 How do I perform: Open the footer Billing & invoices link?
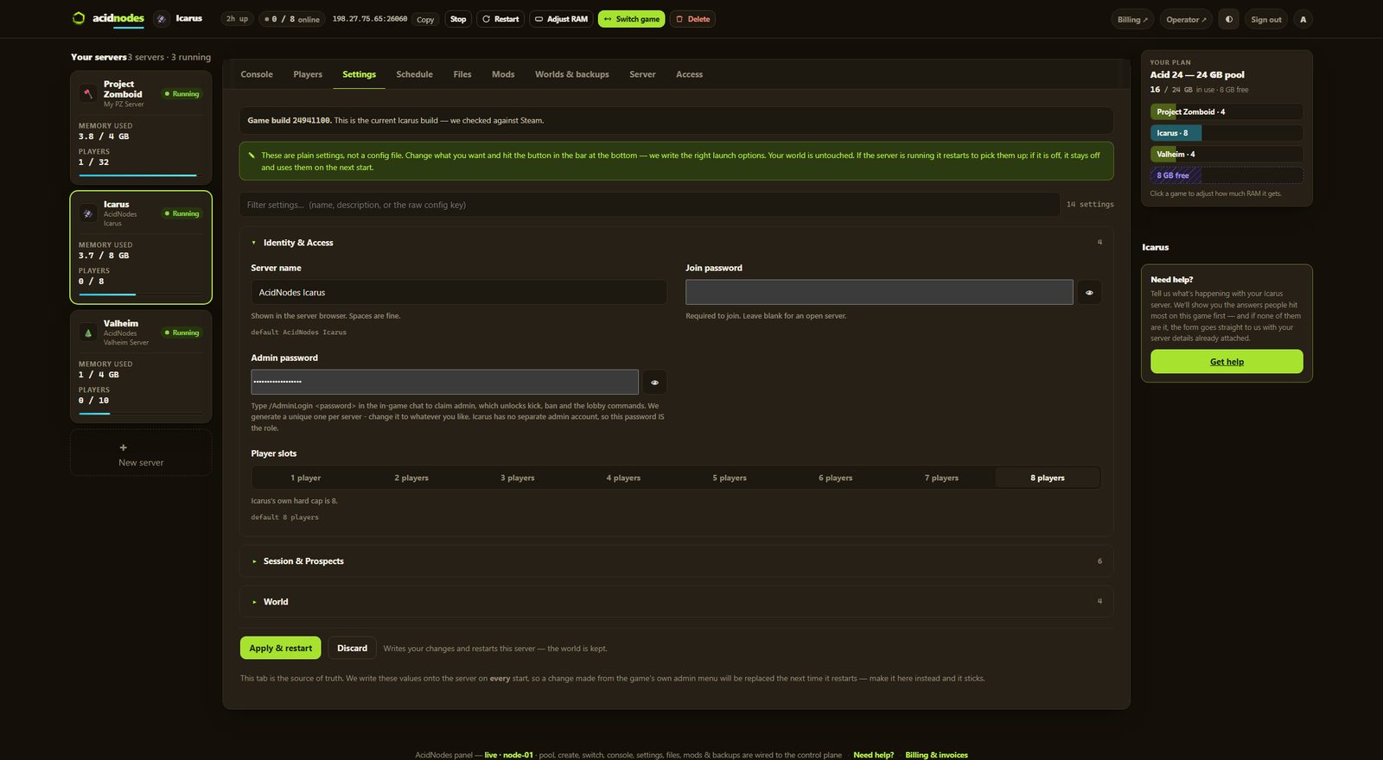936,755
